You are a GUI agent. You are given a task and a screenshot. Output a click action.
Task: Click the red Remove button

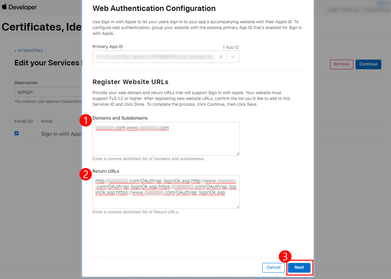click(341, 64)
